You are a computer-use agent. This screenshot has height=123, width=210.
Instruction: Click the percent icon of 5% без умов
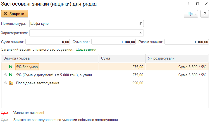[10, 67]
